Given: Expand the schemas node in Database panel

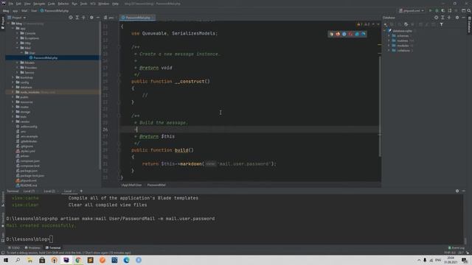Looking at the screenshot, I should (x=389, y=36).
